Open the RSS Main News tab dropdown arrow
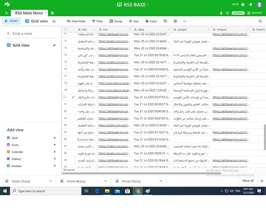Screen dimensions: 266x213 click(x=45, y=13)
